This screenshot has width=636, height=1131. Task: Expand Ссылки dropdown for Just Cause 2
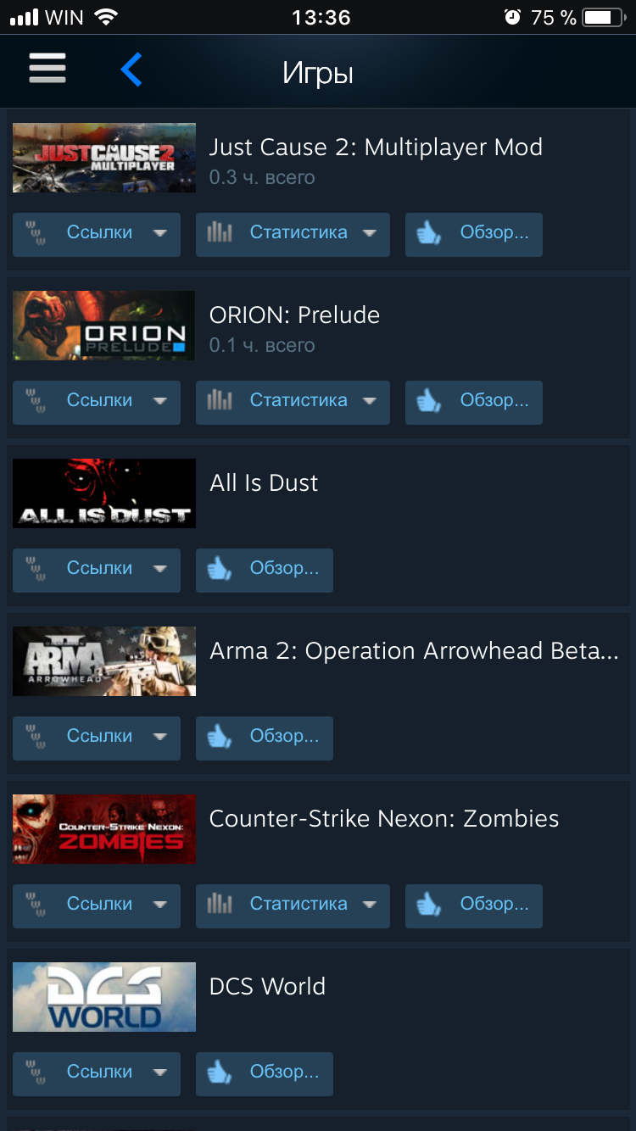tap(160, 233)
